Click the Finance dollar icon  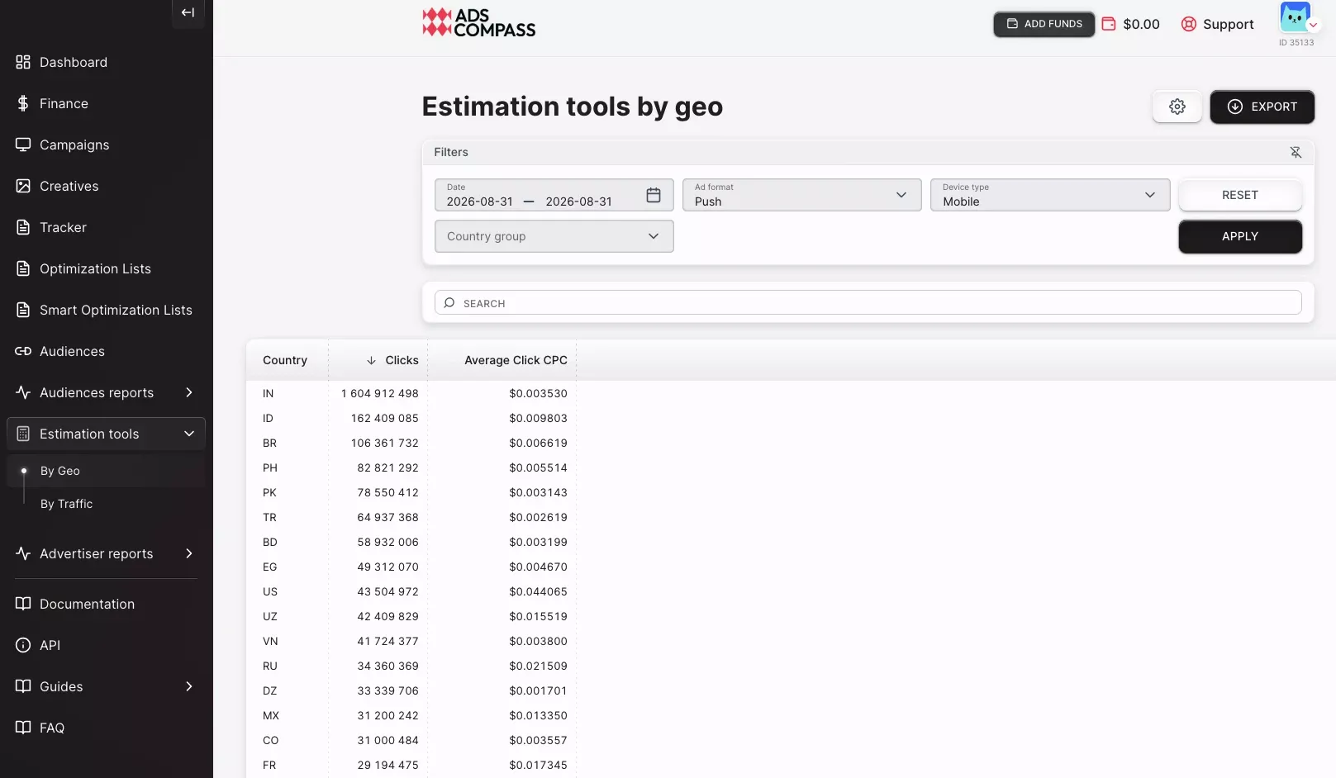coord(23,103)
